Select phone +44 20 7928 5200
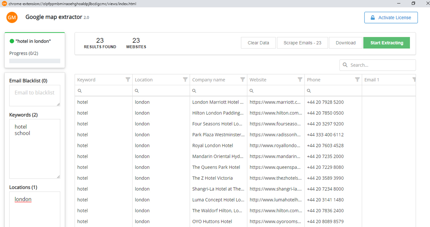Screen dimensions: 430x227 pyautogui.click(x=325, y=102)
